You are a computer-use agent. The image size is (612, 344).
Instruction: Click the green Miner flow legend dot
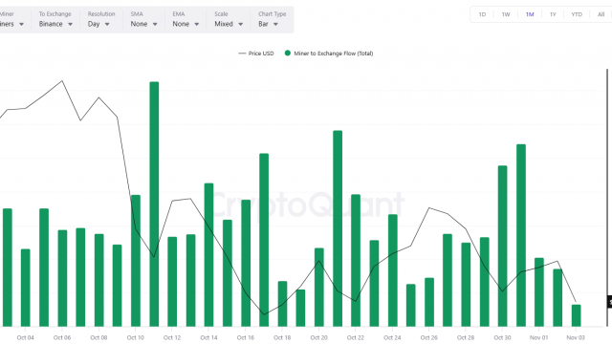coord(288,54)
